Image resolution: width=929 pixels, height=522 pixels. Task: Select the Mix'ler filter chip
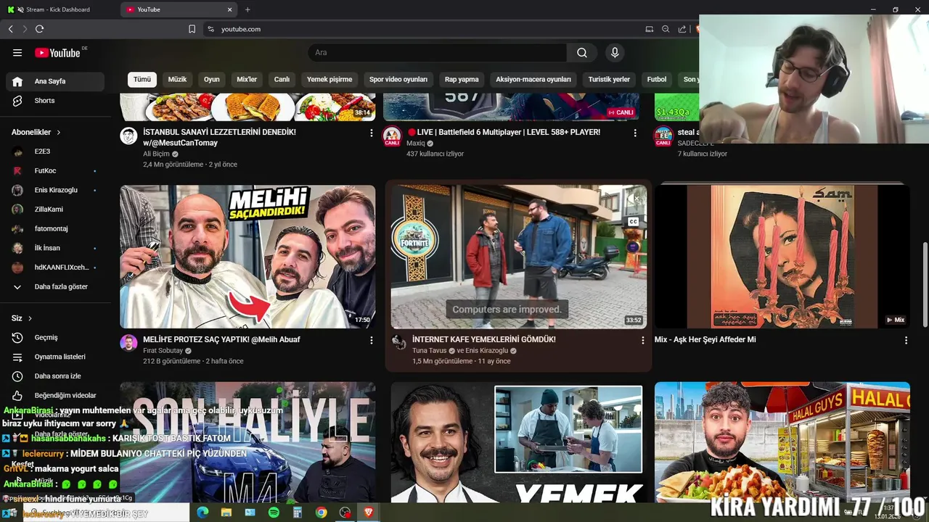pyautogui.click(x=247, y=80)
